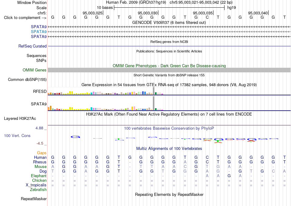
Task: Open the GTEx Gene Expression track title
Action: [x=169, y=85]
